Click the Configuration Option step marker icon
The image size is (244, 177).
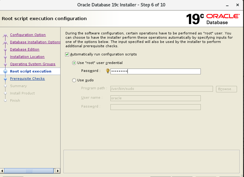coord(5,35)
